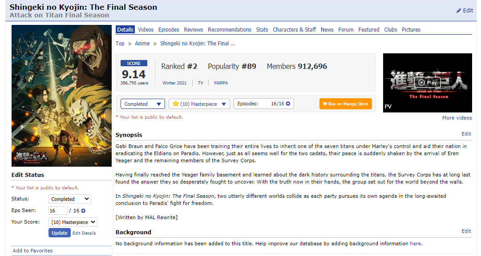The width and height of the screenshot is (481, 256).
Task: Click the Popularity #89 text
Action: pyautogui.click(x=232, y=66)
